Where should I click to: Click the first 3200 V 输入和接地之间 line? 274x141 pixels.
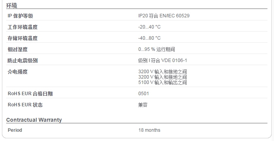163,72
